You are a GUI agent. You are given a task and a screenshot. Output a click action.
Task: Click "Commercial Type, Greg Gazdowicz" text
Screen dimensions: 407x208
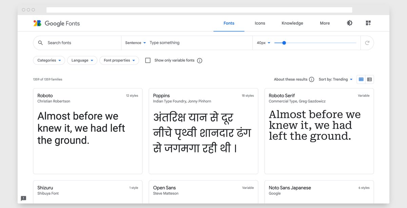297,101
